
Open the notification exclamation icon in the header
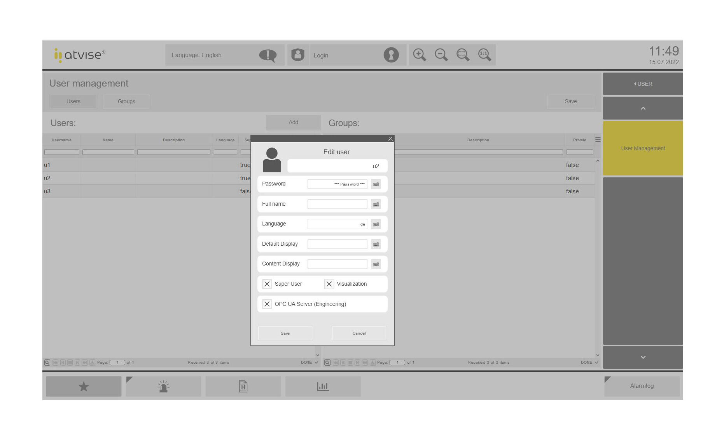pos(268,55)
